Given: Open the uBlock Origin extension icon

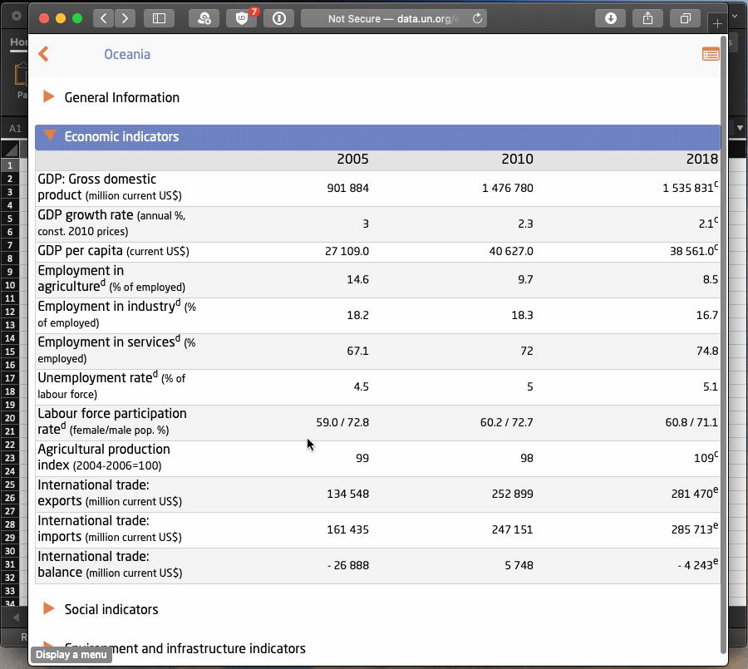Looking at the screenshot, I should click(241, 18).
